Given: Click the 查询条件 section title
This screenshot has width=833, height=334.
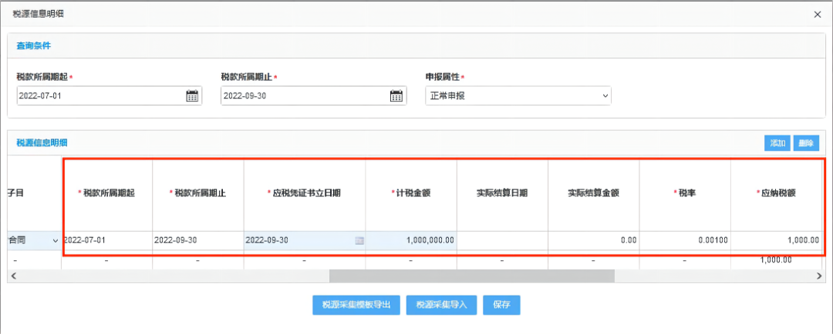Looking at the screenshot, I should click(33, 45).
